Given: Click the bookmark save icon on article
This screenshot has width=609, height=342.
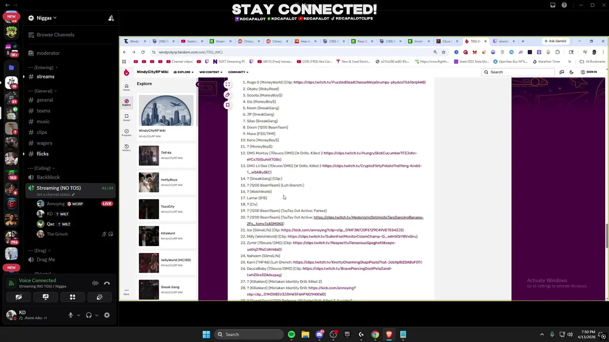Looking at the screenshot, I should coord(227,105).
